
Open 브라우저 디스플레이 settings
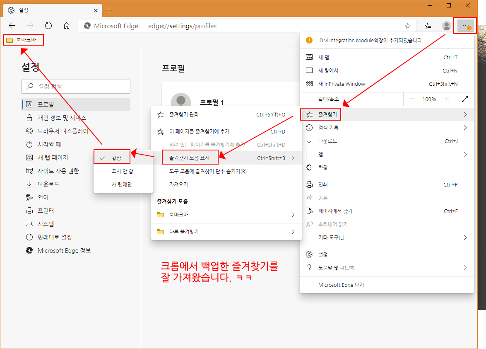[x=76, y=131]
